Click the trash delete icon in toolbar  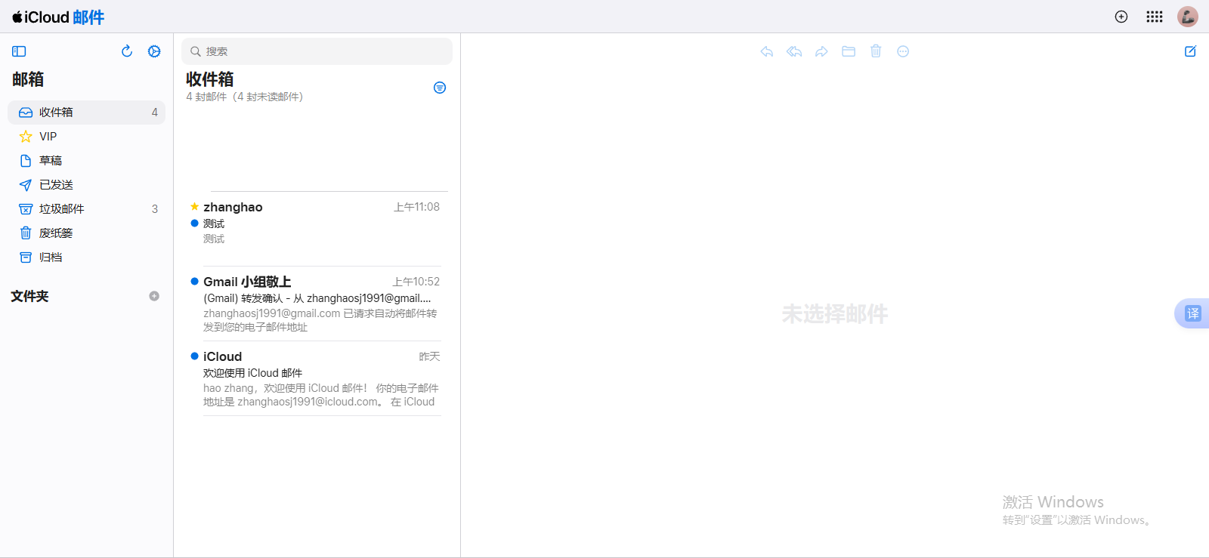[876, 51]
